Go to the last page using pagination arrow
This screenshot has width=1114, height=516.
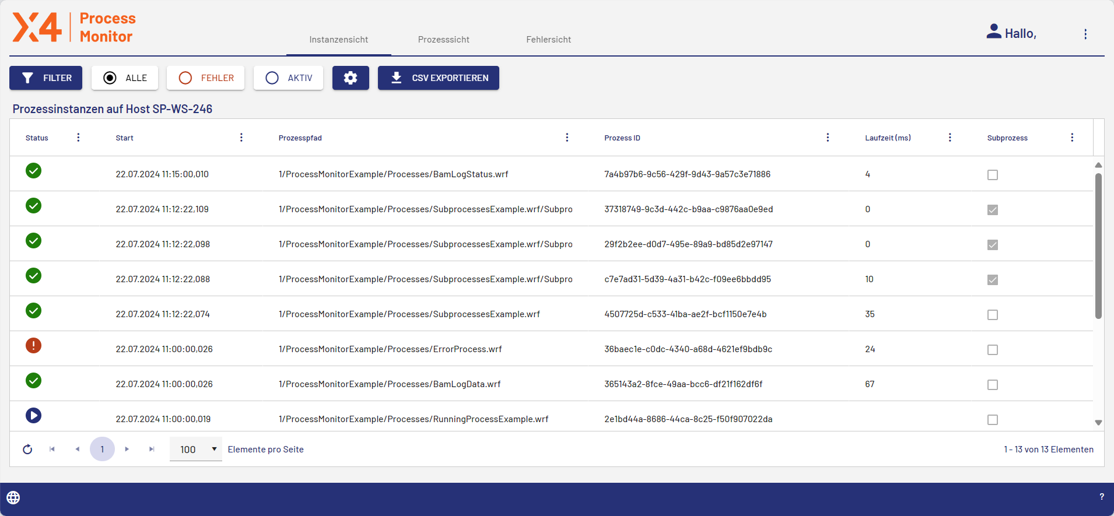pos(152,450)
